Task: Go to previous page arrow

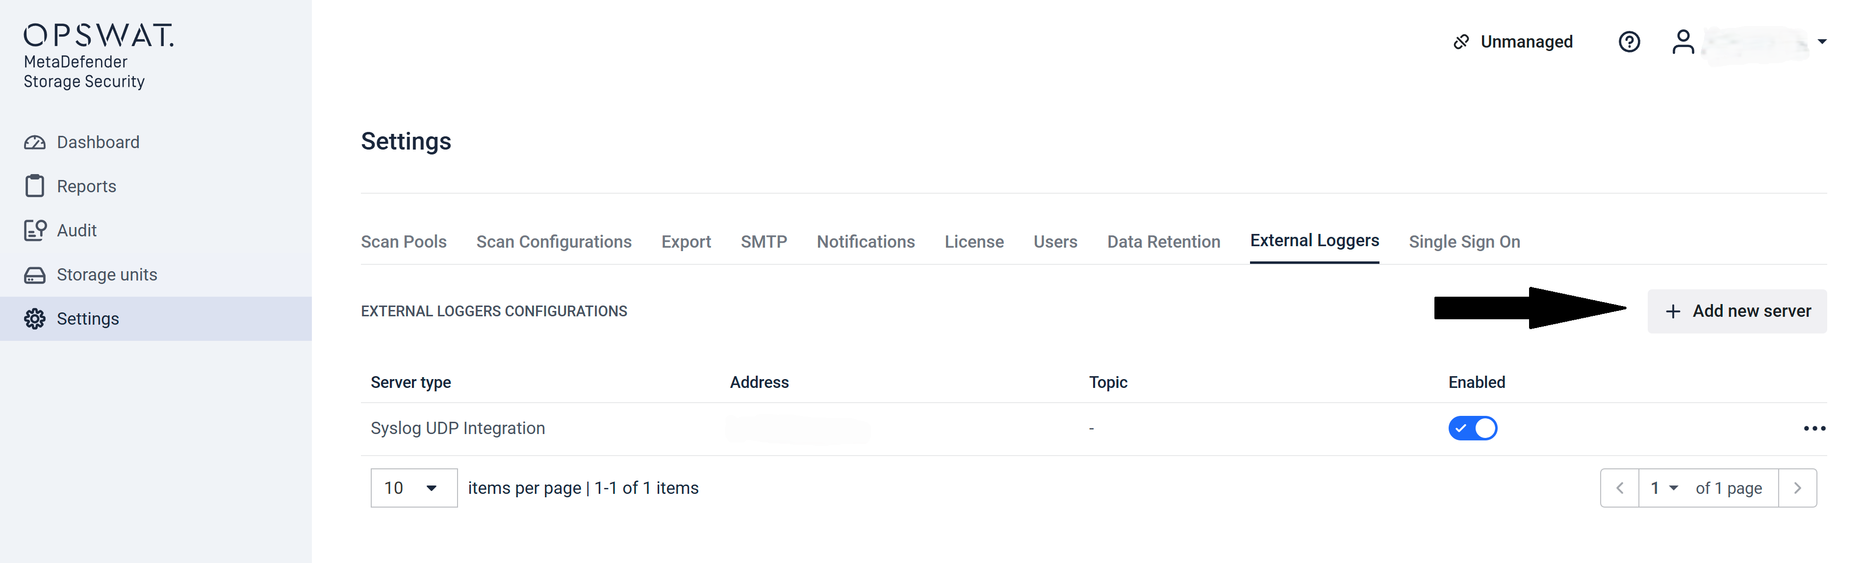Action: click(x=1619, y=488)
